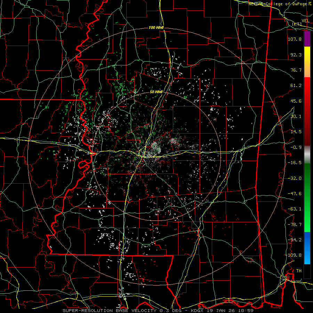Click the -94.2 value on velocity scale
Screen dimensions: 313x313
(x=295, y=240)
